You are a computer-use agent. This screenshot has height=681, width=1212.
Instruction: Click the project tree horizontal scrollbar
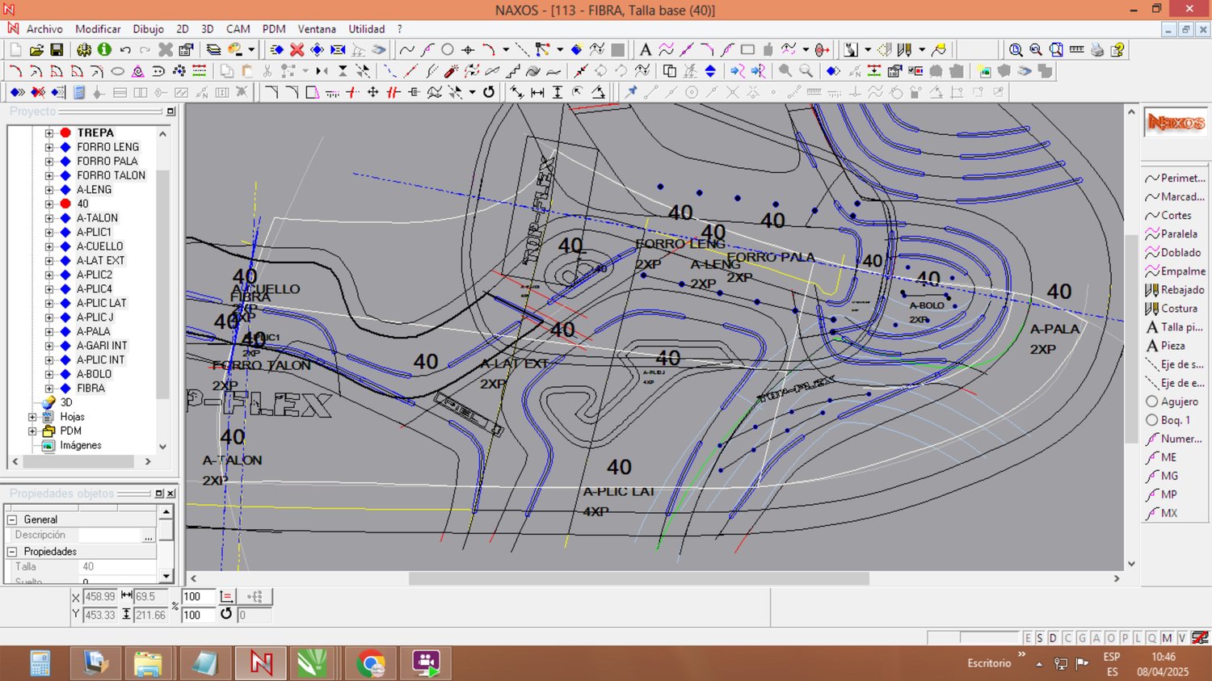point(78,461)
